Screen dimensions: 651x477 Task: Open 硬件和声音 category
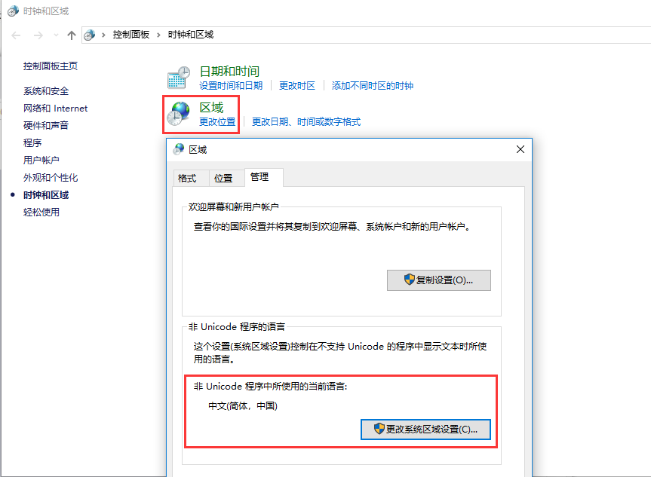46,125
